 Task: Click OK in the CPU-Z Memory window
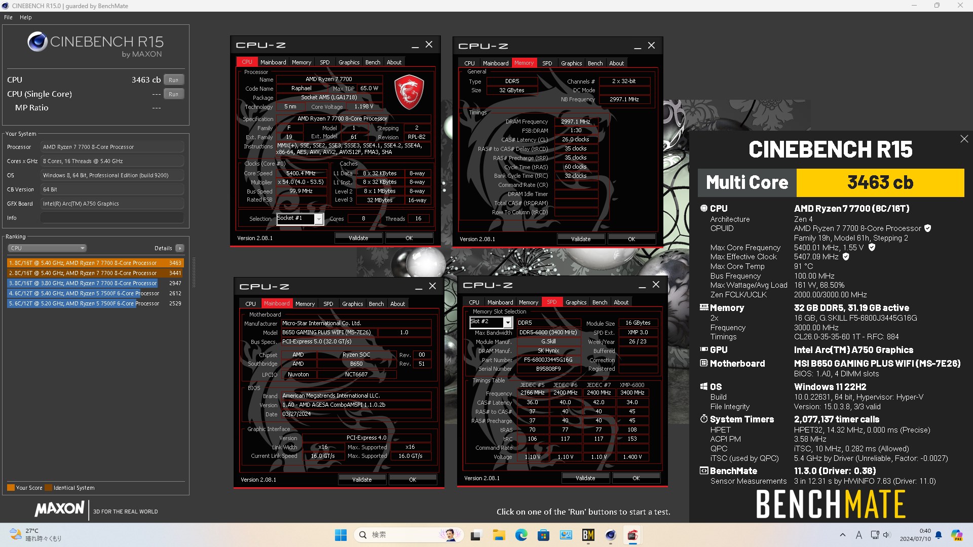pyautogui.click(x=631, y=239)
